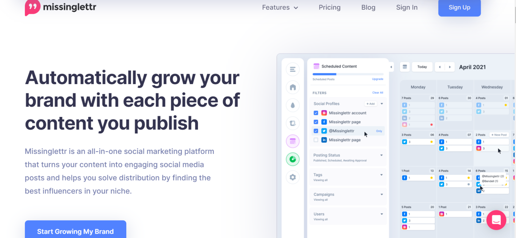Enable the LinkedIn Missinglettr page filter
This screenshot has height=238, width=516.
pyautogui.click(x=316, y=140)
